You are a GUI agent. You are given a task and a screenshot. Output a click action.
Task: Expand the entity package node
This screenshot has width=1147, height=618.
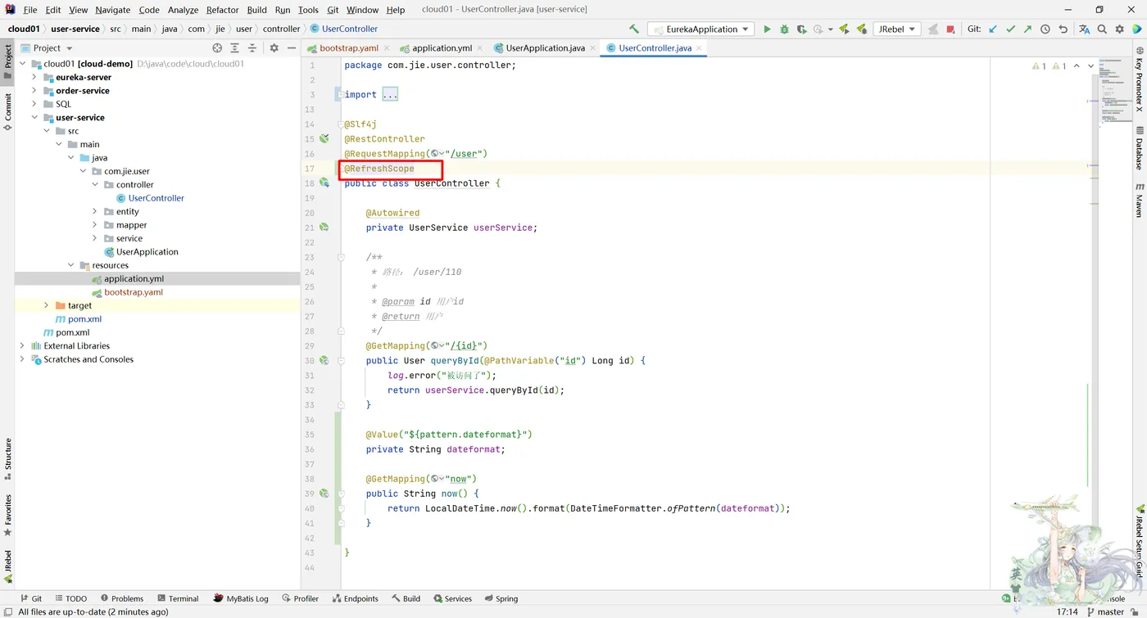tap(95, 211)
